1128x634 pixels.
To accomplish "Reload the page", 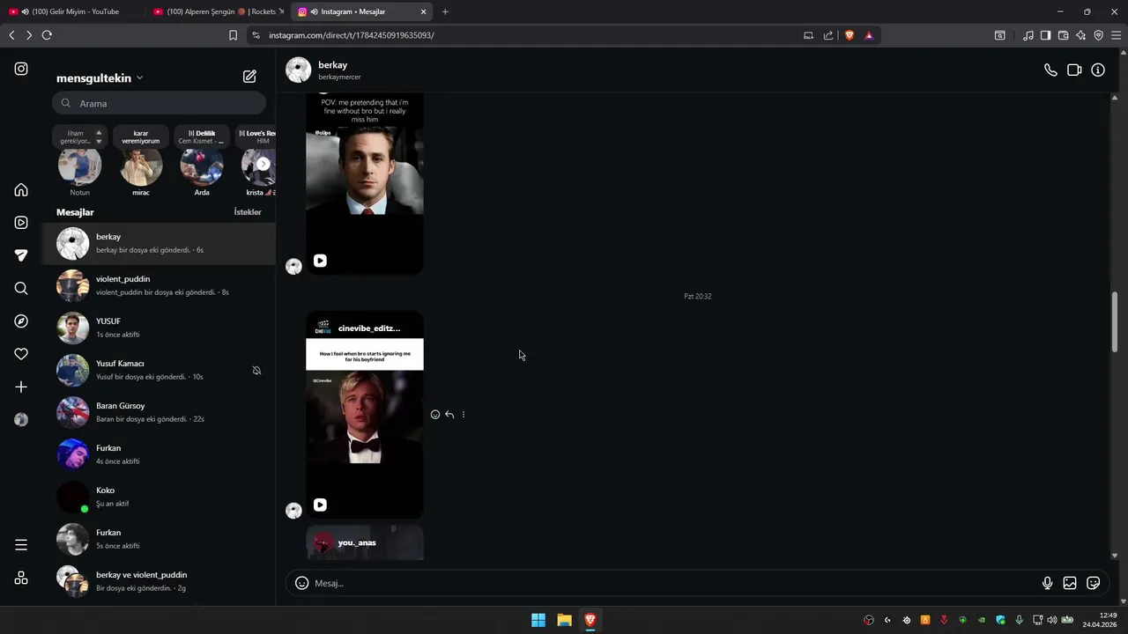I will [x=47, y=35].
